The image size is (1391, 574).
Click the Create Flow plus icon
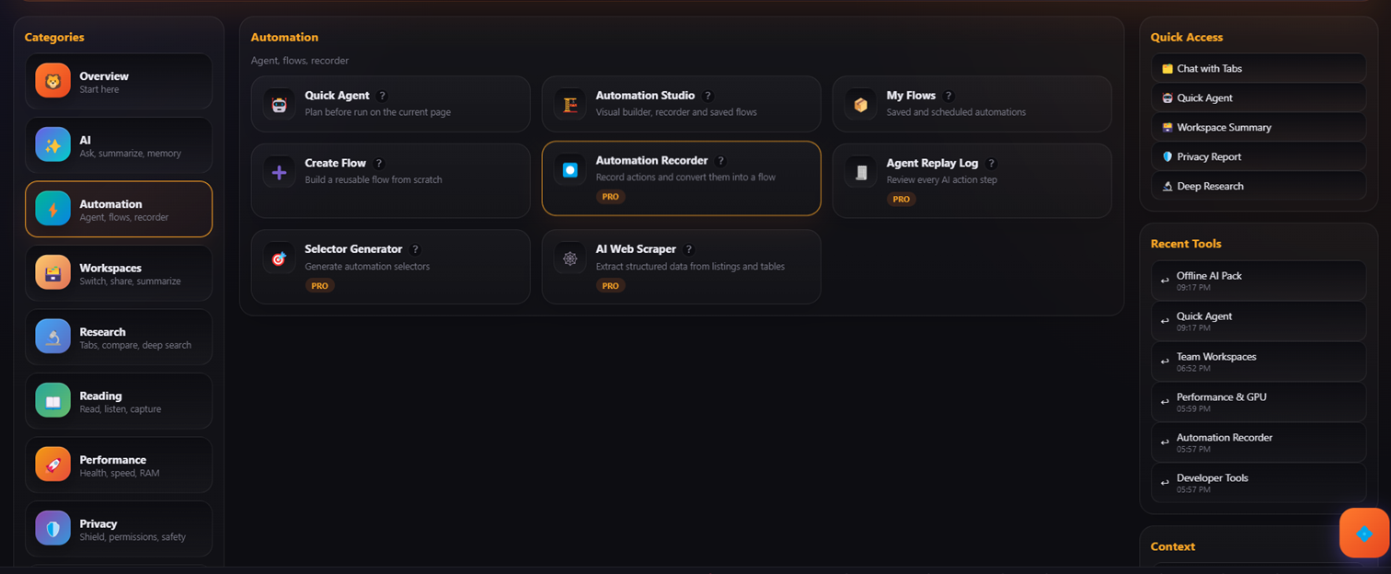pos(280,172)
